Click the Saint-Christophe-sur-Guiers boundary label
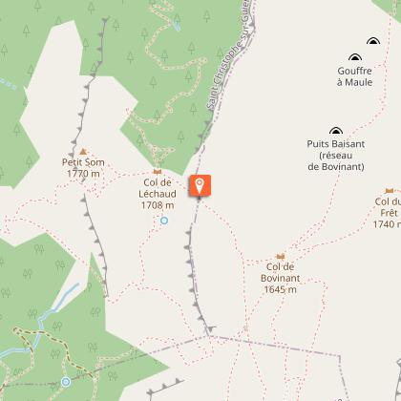This screenshot has height=401, width=401. [x=230, y=55]
